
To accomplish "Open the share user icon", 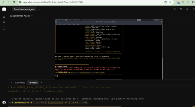I will pyautogui.click(x=187, y=9).
